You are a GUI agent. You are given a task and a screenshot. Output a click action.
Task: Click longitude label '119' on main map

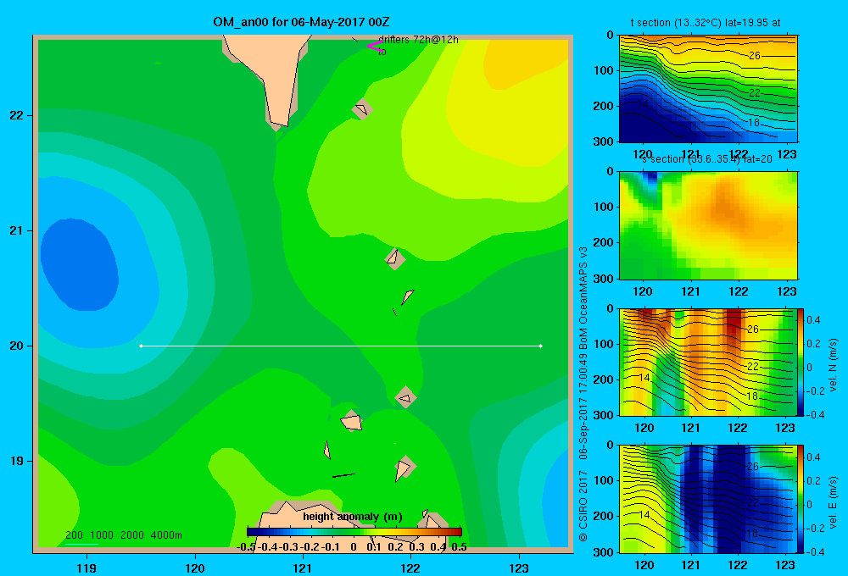click(86, 568)
